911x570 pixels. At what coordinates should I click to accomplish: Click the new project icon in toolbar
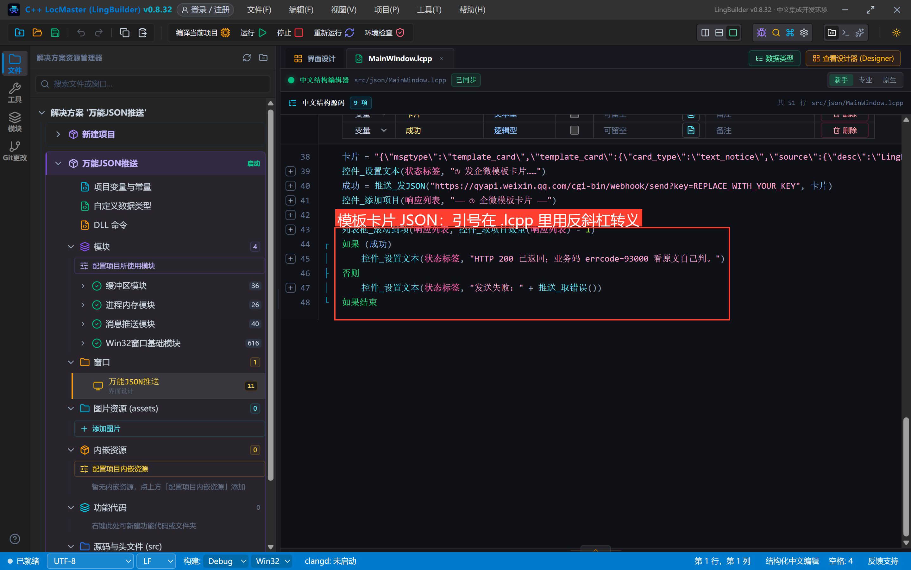pyautogui.click(x=19, y=33)
